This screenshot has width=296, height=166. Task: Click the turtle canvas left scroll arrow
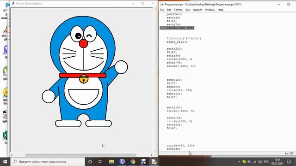(12, 155)
